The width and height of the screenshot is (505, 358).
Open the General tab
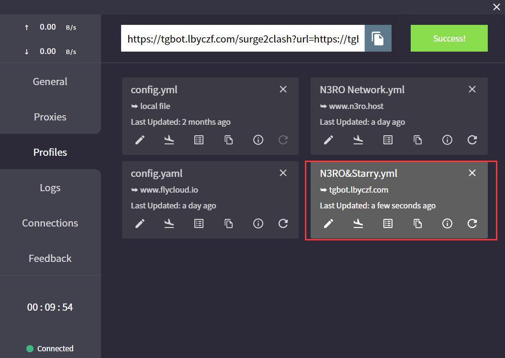coord(50,82)
